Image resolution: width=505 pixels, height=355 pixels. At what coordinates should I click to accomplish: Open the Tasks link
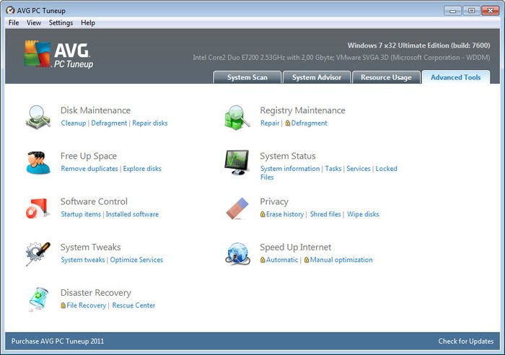pyautogui.click(x=333, y=168)
